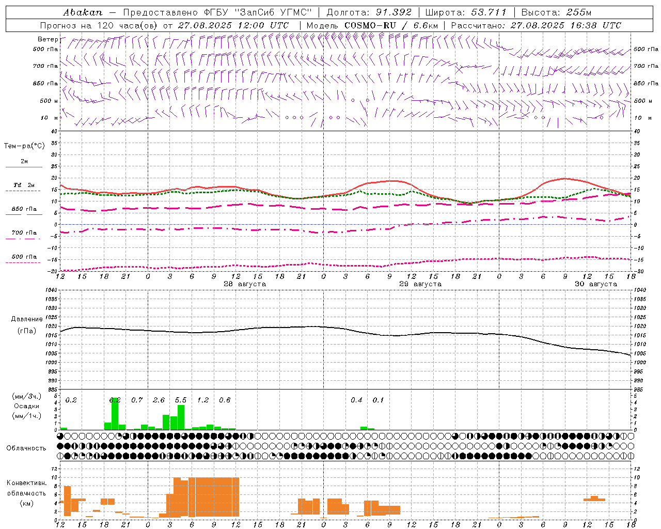The width and height of the screenshot is (661, 529).
Task: Click the 3-hour precipitation total 0.1
Action: point(379,400)
